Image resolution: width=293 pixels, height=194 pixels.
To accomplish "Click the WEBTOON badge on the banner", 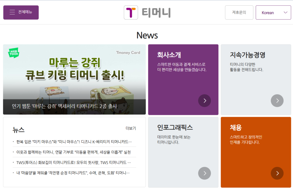I will point(14,53).
